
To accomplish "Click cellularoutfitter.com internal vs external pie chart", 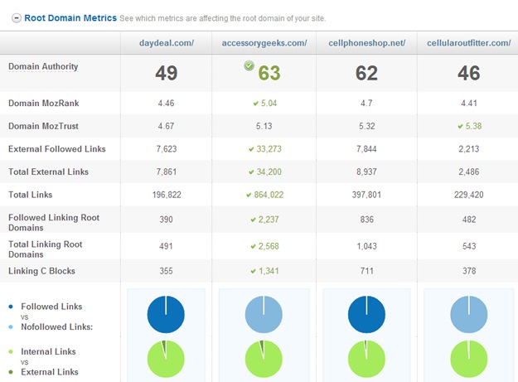I will [x=469, y=359].
